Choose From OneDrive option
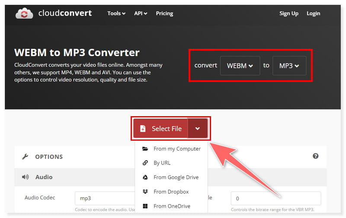 [x=171, y=206]
